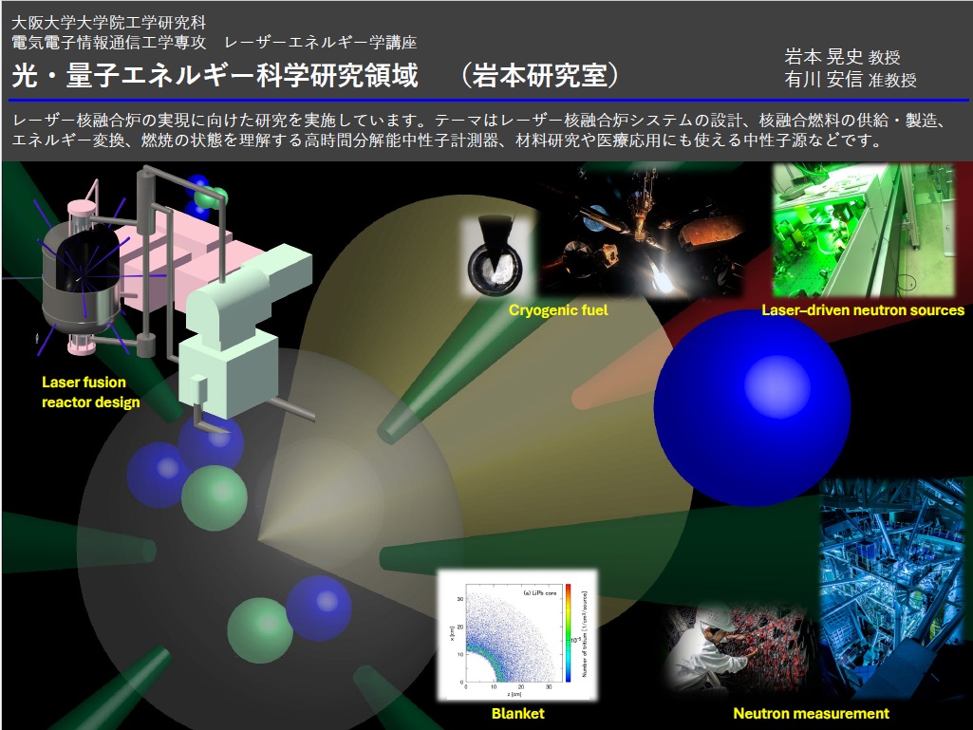The image size is (973, 730).
Task: Click the "Blanket" caption
Action: [x=517, y=713]
